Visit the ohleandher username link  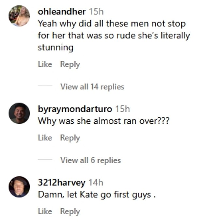(62, 12)
